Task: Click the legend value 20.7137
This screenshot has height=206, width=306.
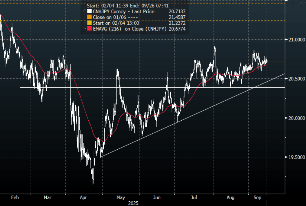Action: pos(177,12)
